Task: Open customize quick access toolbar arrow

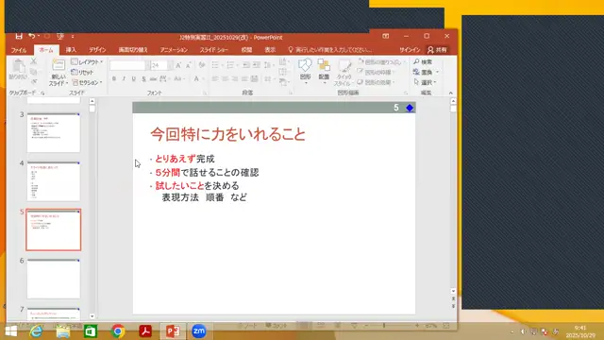Action: [x=73, y=36]
